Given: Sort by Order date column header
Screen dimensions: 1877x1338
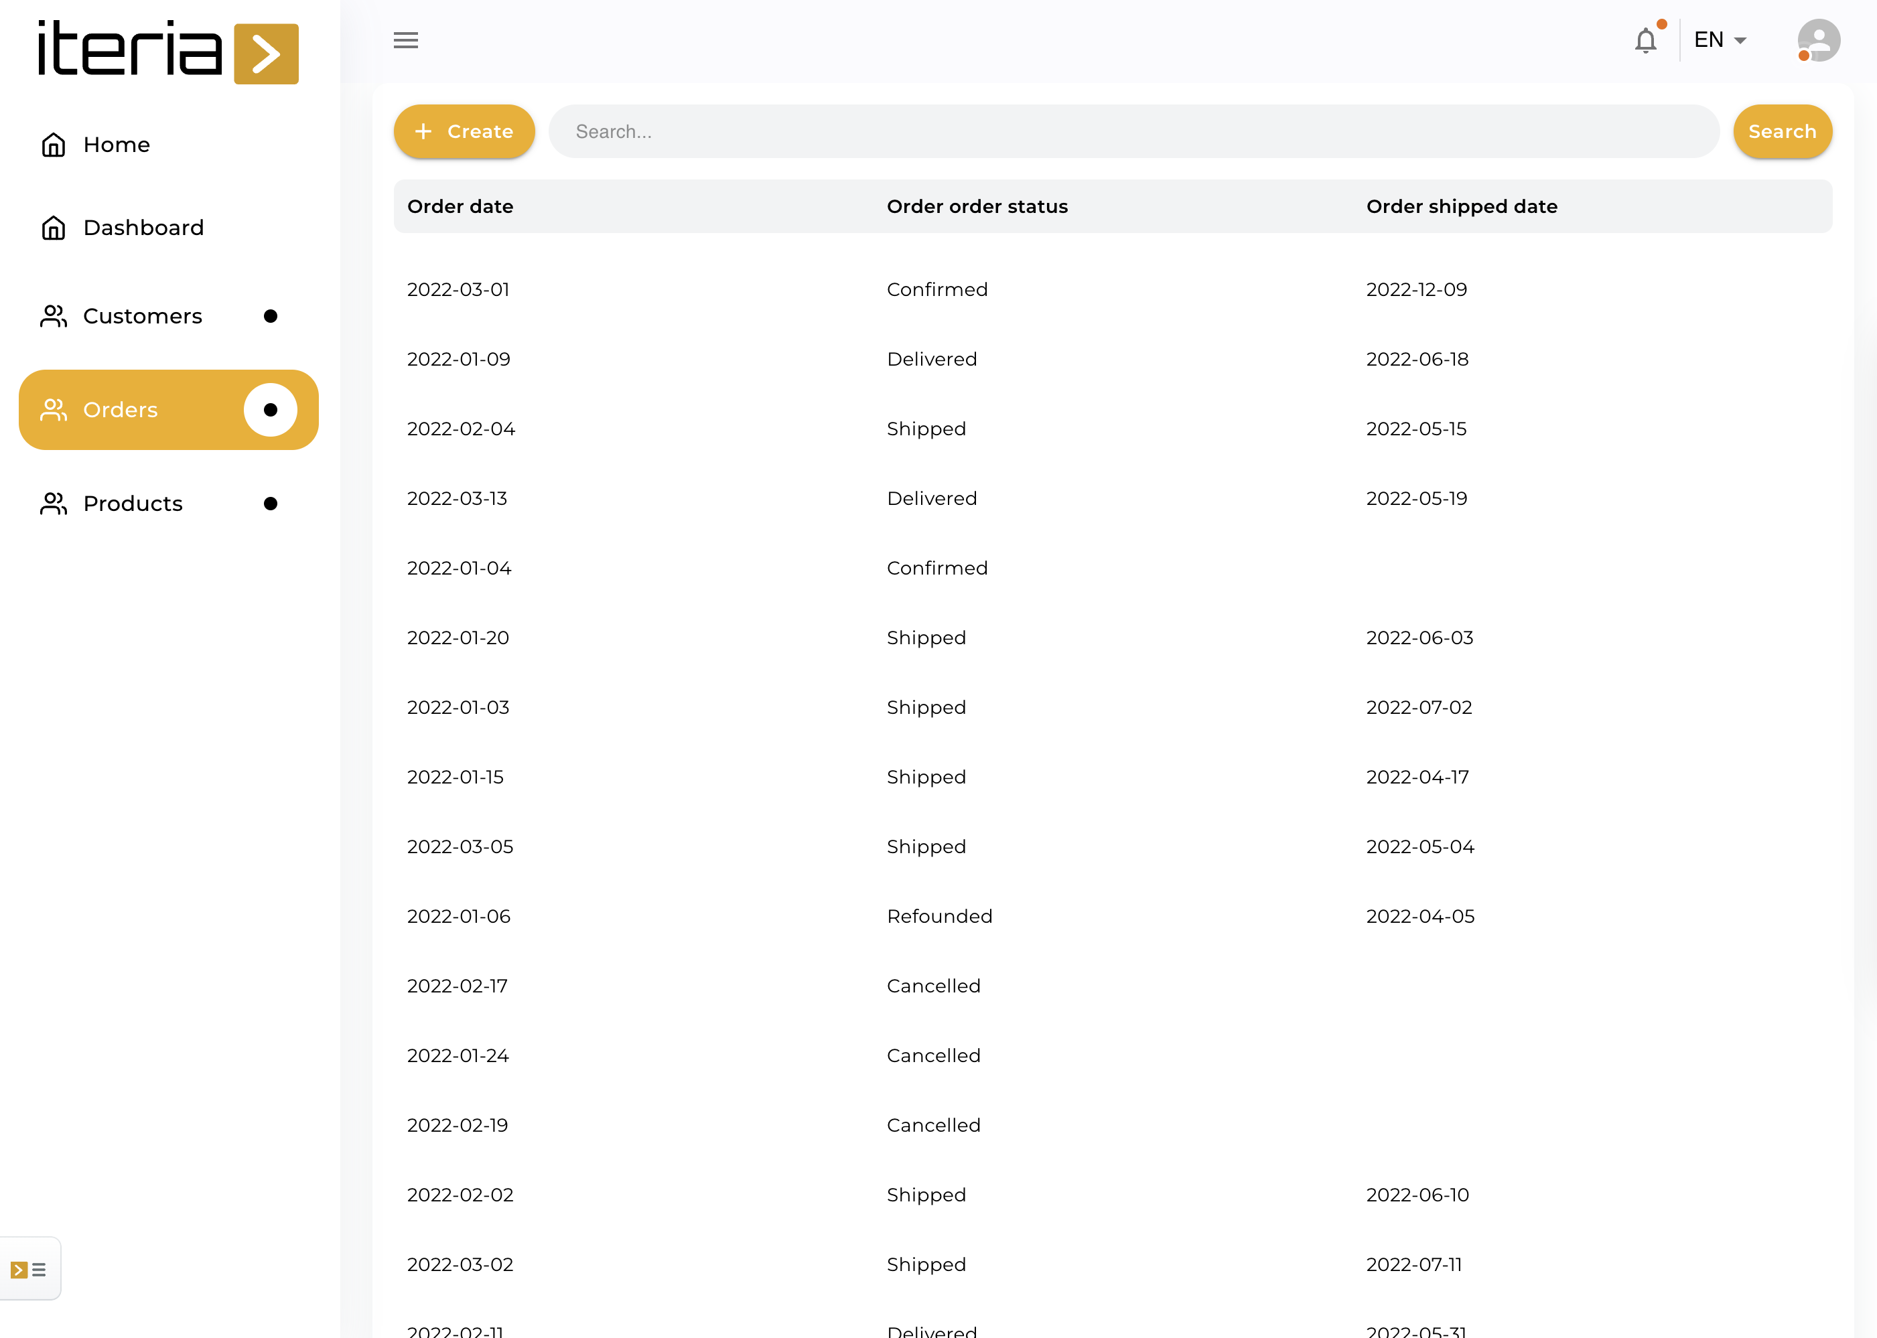Looking at the screenshot, I should [x=460, y=207].
